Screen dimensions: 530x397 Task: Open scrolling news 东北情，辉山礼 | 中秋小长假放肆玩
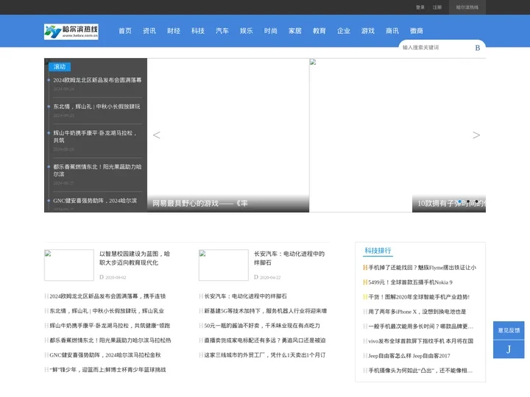coord(96,107)
